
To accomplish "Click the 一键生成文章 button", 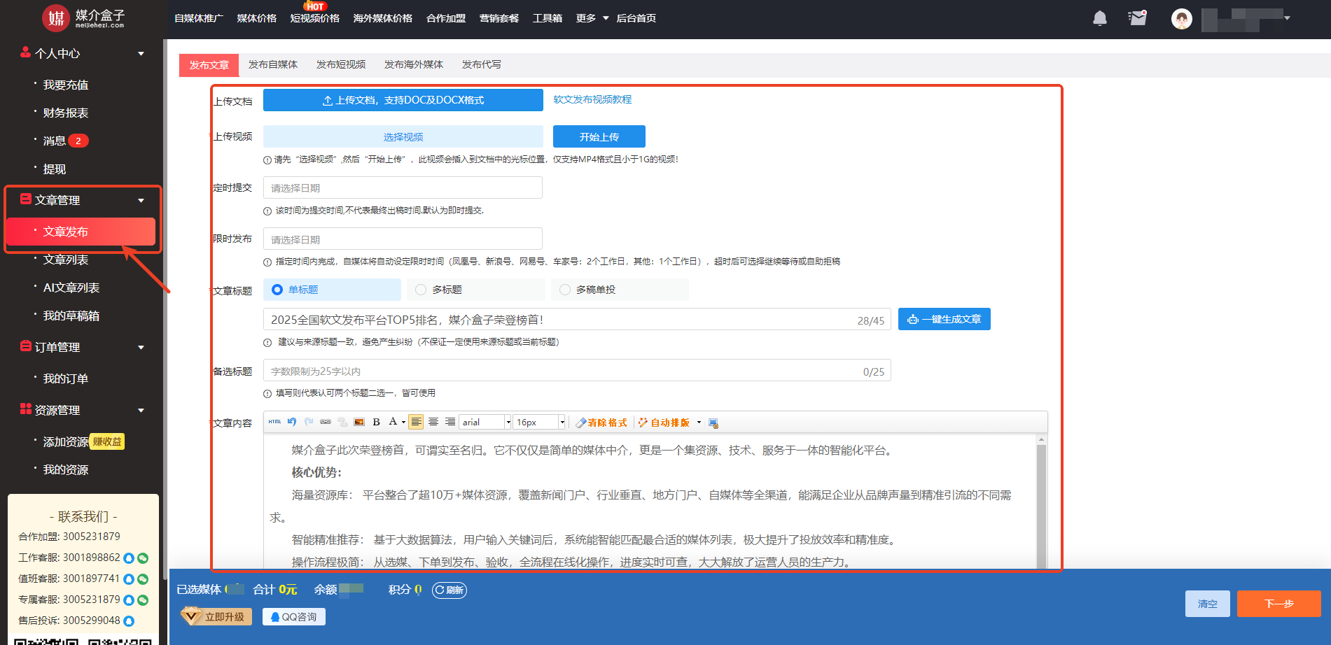I will (x=944, y=319).
